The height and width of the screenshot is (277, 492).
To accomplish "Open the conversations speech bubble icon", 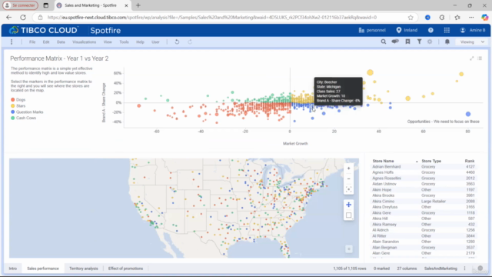I will click(395, 42).
